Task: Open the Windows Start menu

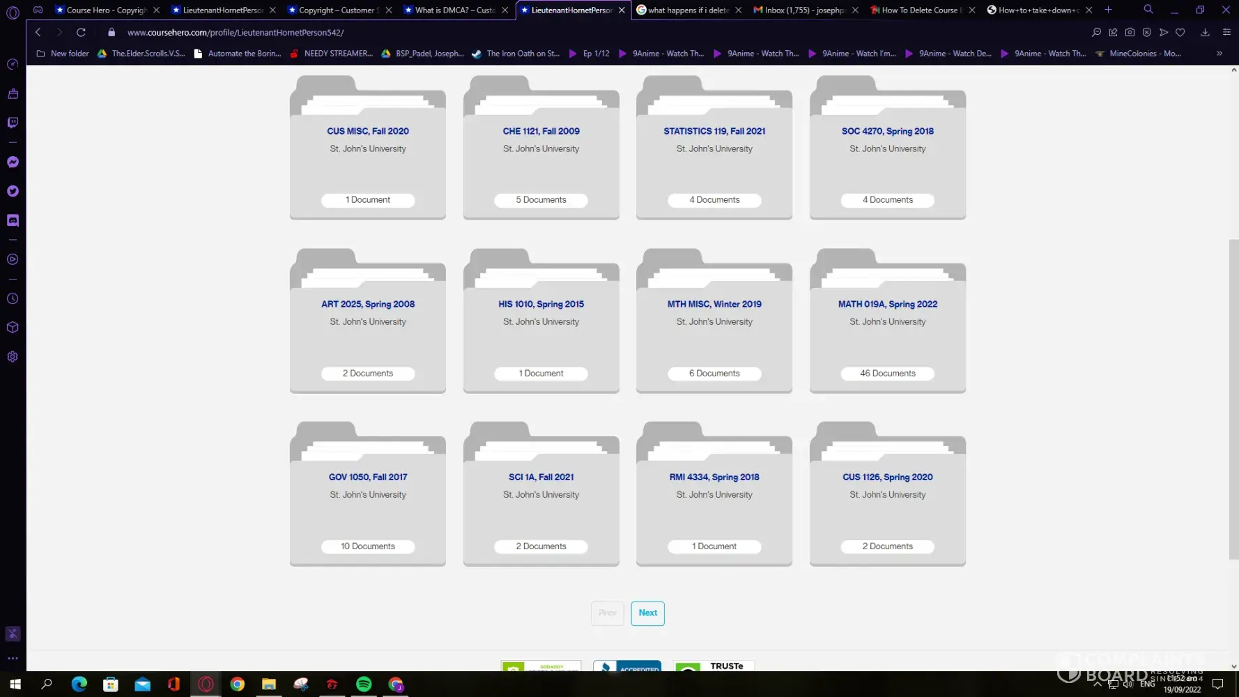Action: click(15, 684)
